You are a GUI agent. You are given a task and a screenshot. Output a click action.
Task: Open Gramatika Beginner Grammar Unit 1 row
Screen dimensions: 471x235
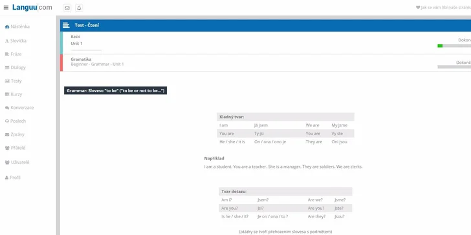pos(265,63)
